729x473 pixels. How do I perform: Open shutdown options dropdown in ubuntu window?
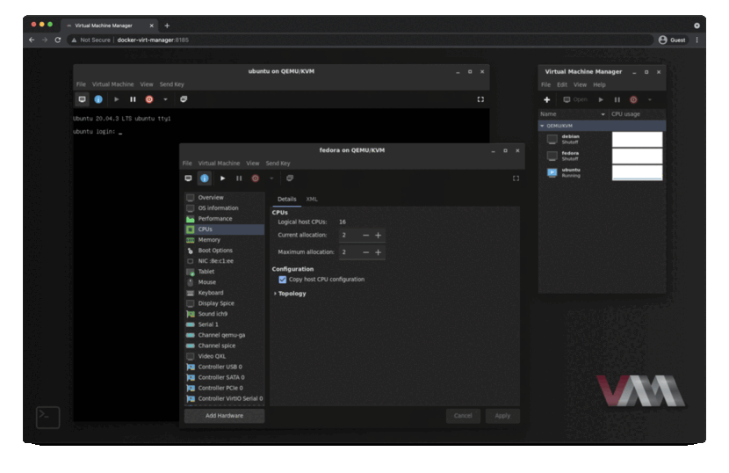click(x=165, y=99)
